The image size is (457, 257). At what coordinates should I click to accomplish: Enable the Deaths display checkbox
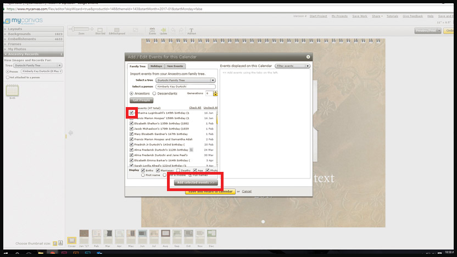tap(178, 170)
